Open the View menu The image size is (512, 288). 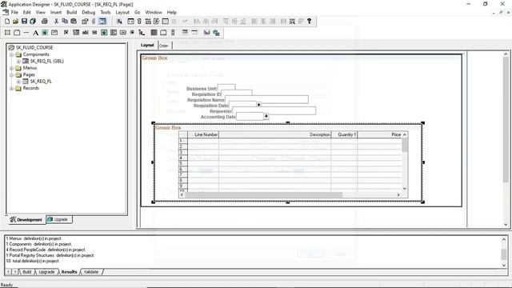coord(41,13)
